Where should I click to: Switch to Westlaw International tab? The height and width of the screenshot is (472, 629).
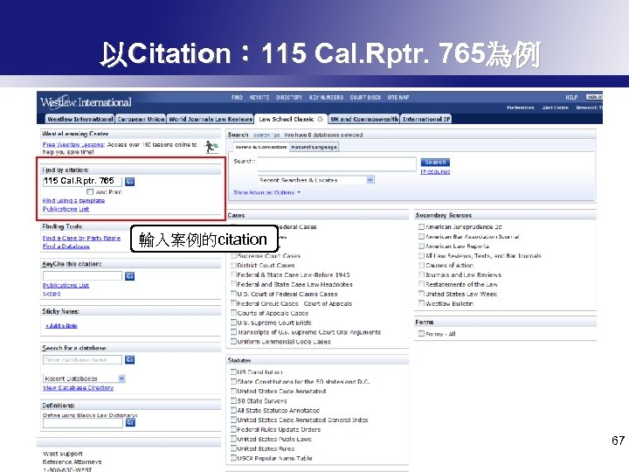[79, 119]
